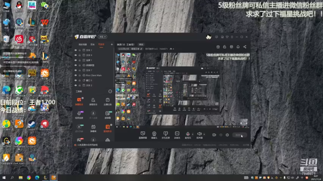Image resolution: width=323 pixels, height=181 pixels.
Task: Open the notification bell icon
Action: coord(238,47)
